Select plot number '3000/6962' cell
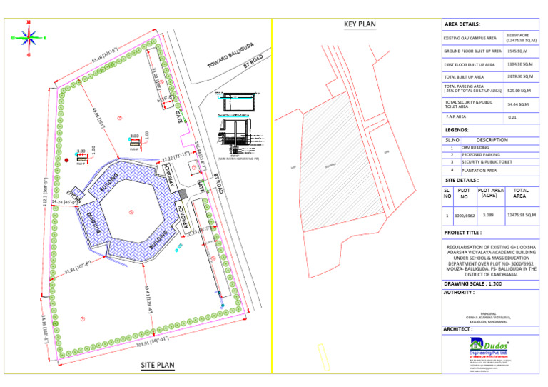Screen dimensions: 548x387 (x=465, y=216)
